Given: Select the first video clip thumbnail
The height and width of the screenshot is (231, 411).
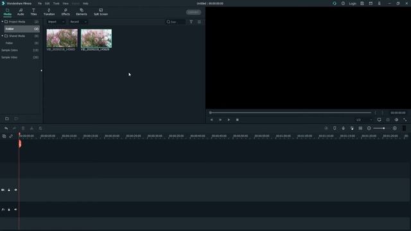Looking at the screenshot, I should pyautogui.click(x=62, y=38).
